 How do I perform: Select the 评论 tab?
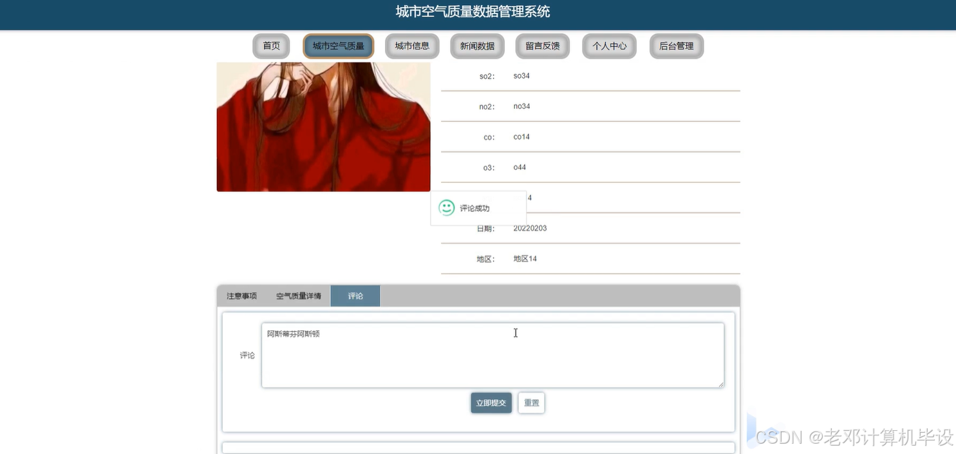[355, 296]
